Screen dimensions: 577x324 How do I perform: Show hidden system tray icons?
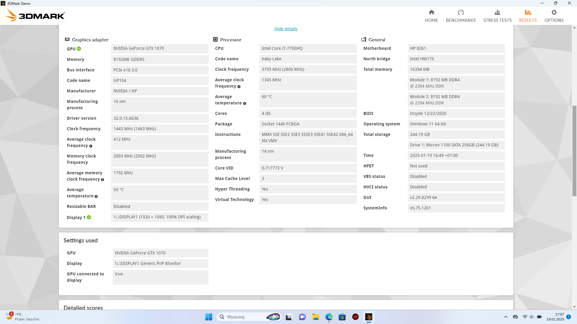[x=506, y=317]
